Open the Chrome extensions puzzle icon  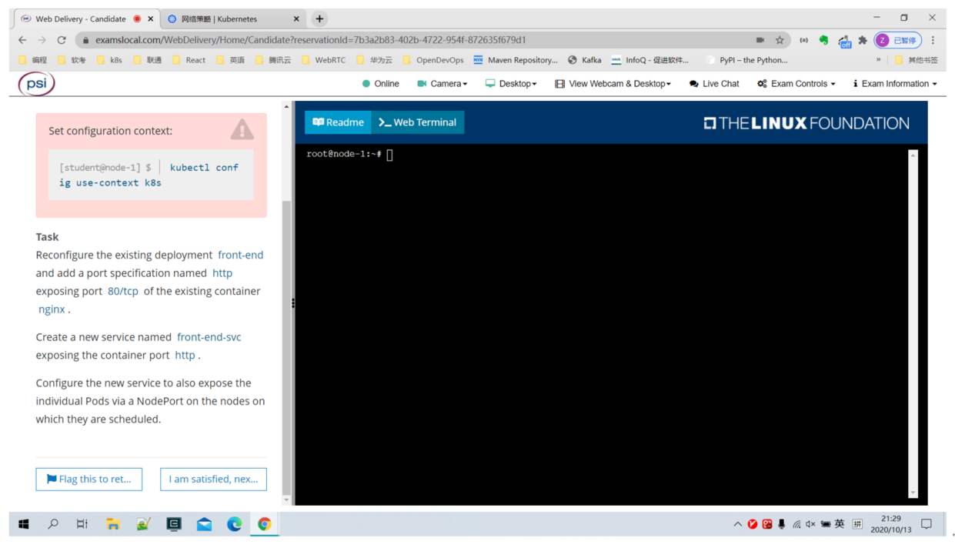[x=863, y=40]
